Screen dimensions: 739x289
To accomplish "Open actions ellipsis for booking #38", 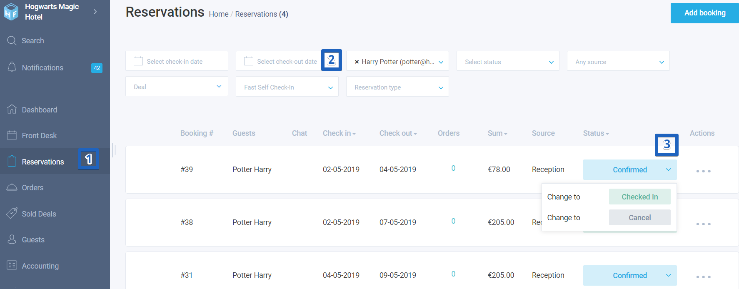I will coord(703,224).
